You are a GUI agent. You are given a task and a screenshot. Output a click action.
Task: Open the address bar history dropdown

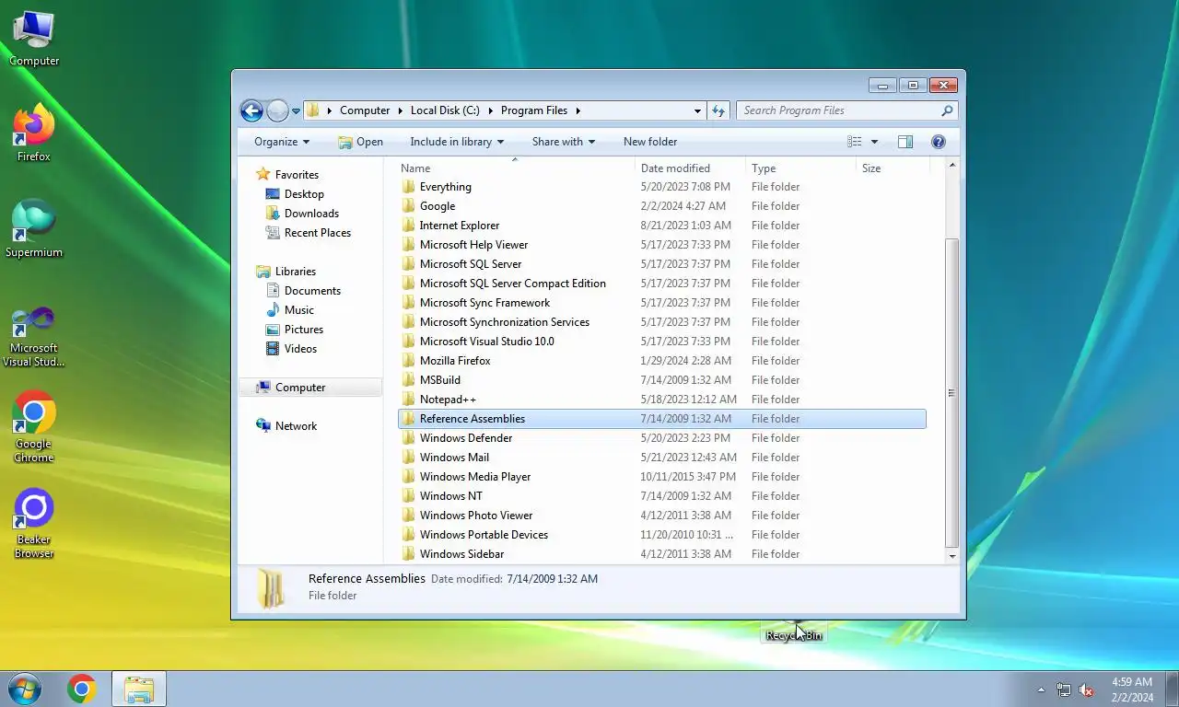pyautogui.click(x=697, y=110)
